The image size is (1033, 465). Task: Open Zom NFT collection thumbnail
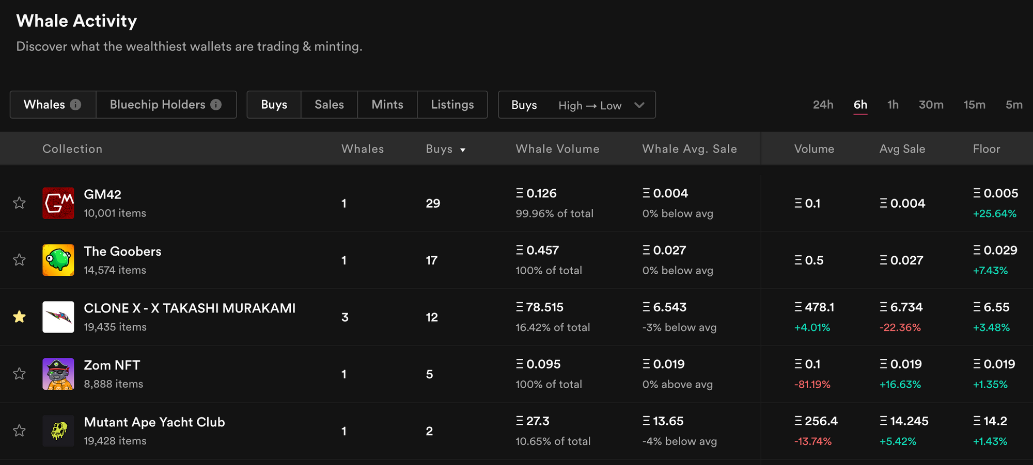click(58, 374)
